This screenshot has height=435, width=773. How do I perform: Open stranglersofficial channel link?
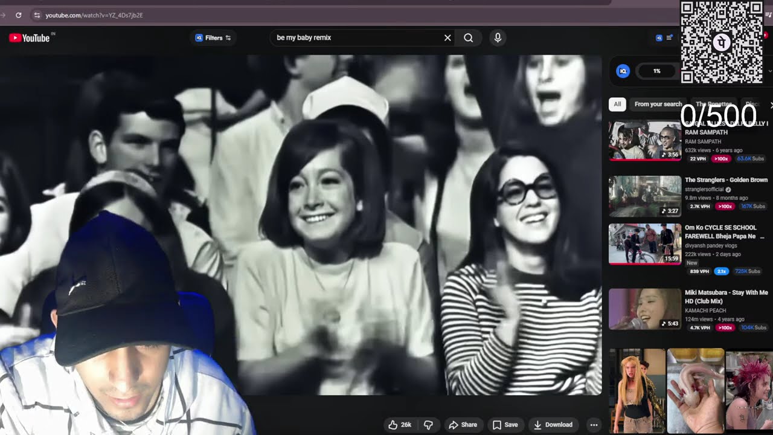(x=704, y=190)
